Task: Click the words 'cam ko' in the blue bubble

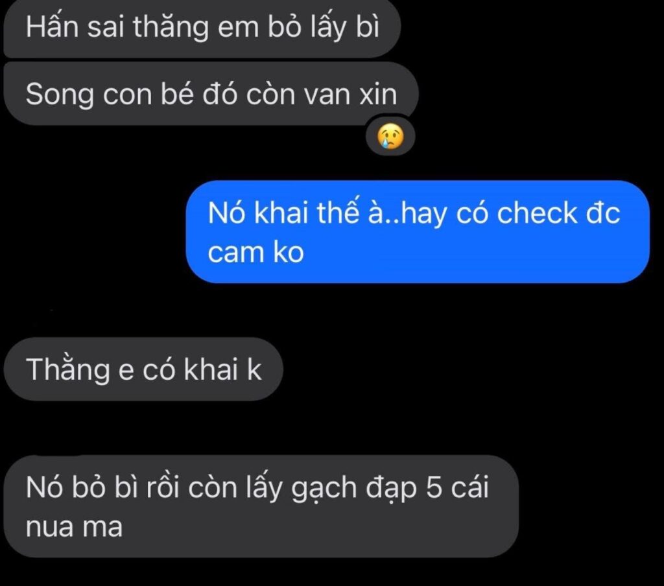Action: pos(255,252)
